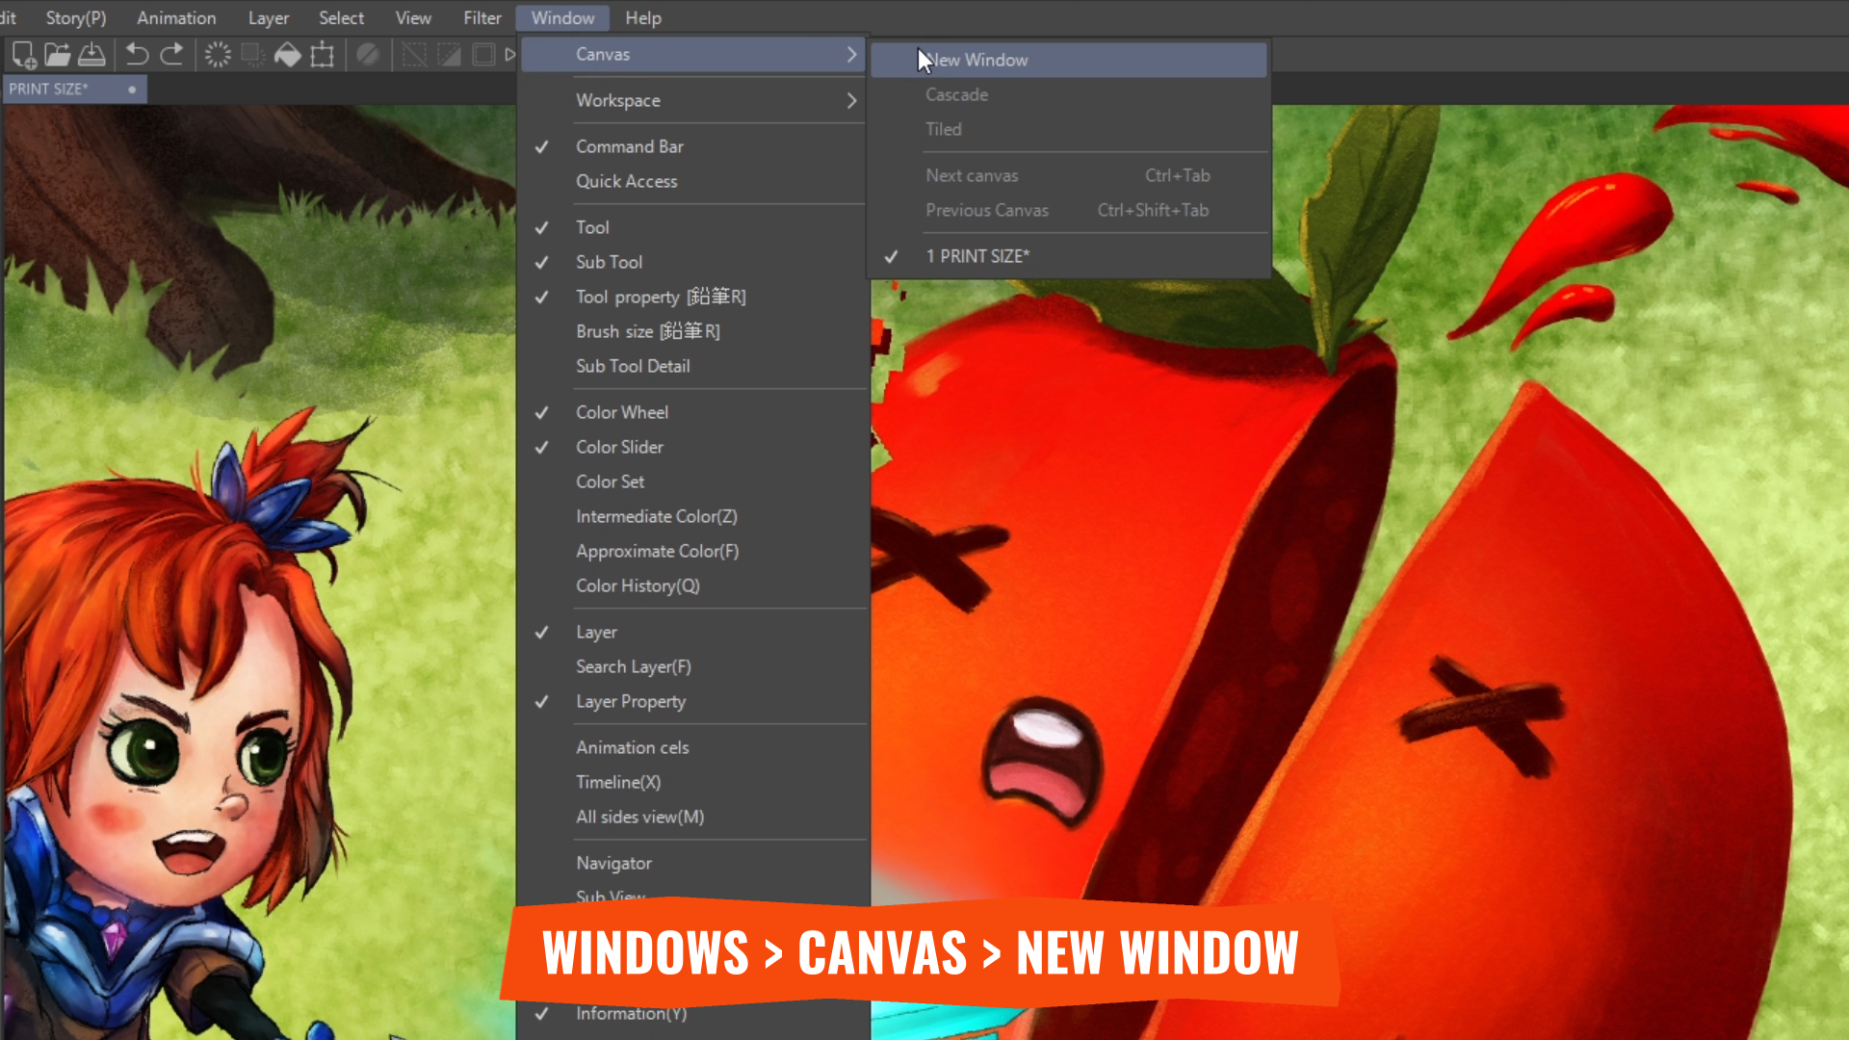Close the open Window menu
Viewport: 1849px width, 1040px height.
(563, 18)
